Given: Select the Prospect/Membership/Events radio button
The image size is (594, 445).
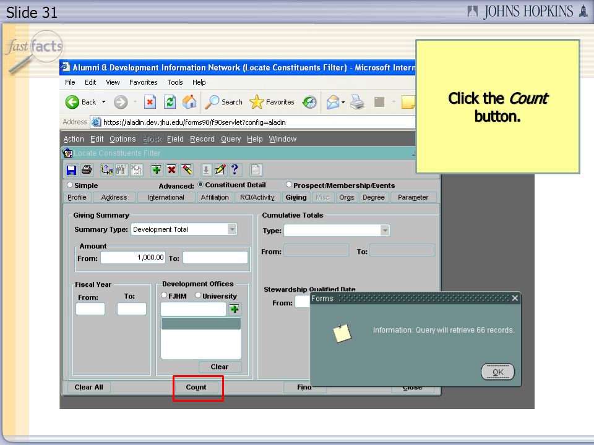Looking at the screenshot, I should tap(289, 184).
